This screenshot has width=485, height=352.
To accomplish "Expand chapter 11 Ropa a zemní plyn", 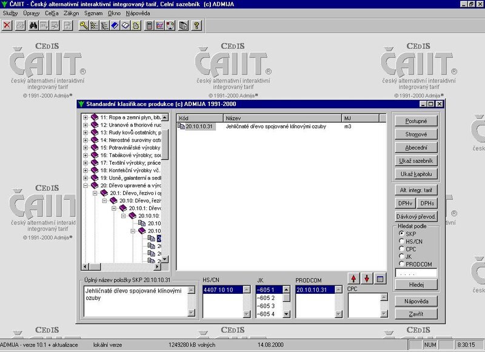I will point(85,117).
